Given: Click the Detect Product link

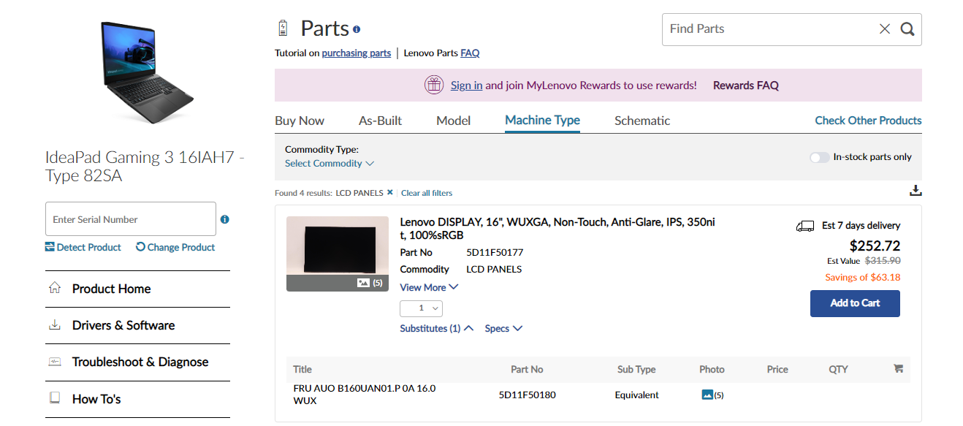Looking at the screenshot, I should pyautogui.click(x=83, y=247).
